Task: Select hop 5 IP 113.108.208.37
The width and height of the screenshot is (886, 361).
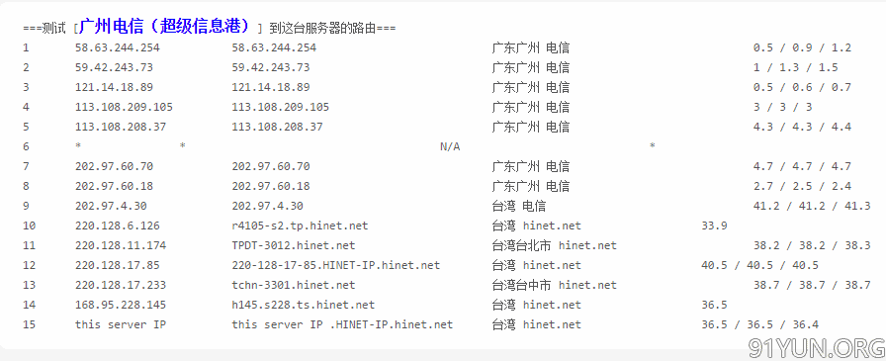Action: click(121, 128)
